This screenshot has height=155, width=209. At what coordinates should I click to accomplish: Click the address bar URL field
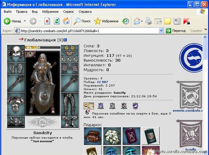(87, 31)
